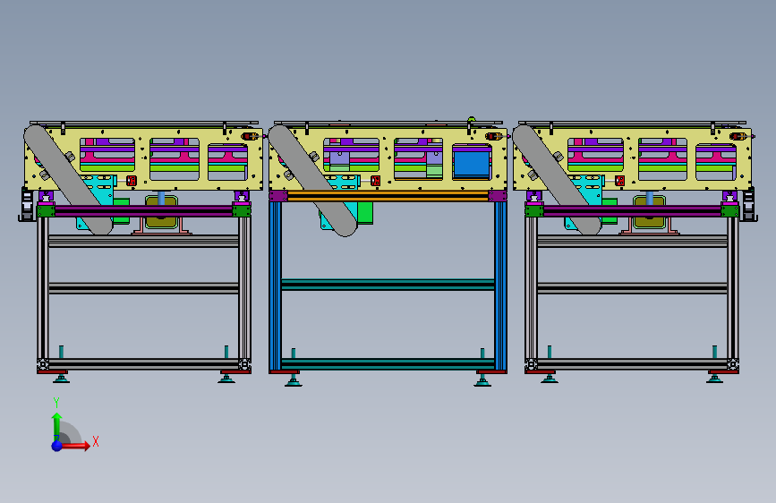Screen dimensions: 776x503
Task: Select the olive gearbox under the left conveyor
Action: click(x=161, y=213)
